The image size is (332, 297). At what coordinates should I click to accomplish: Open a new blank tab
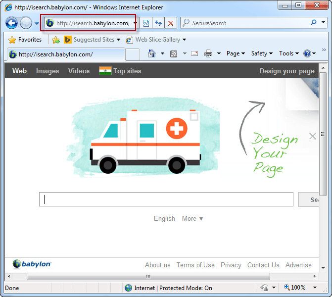(133, 55)
